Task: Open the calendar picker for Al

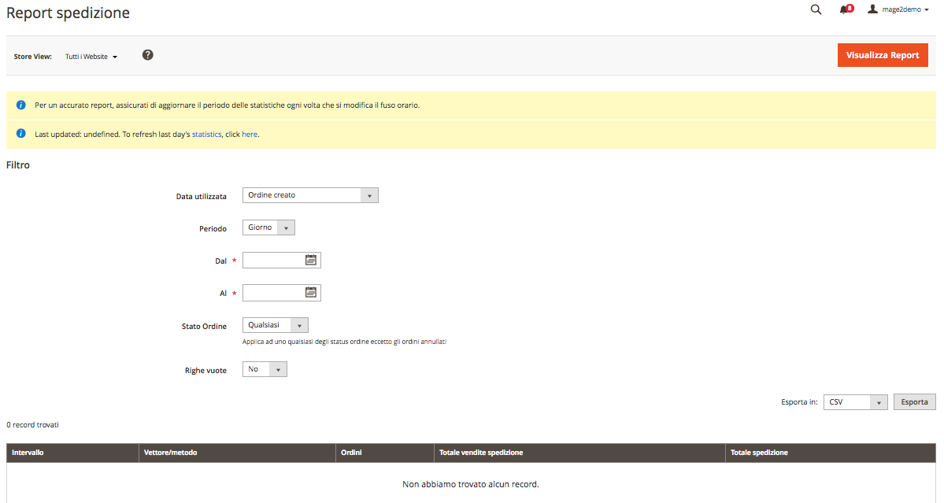Action: (x=311, y=292)
